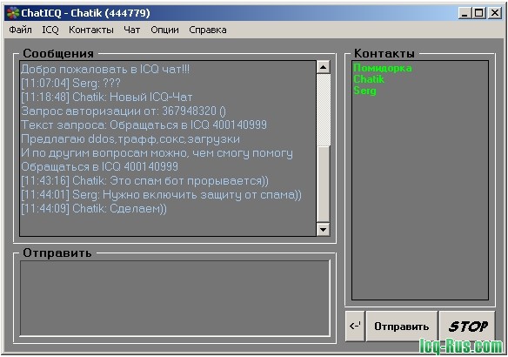
Task: Click message '[11:07:04] Serg: ???'
Action: [70, 83]
